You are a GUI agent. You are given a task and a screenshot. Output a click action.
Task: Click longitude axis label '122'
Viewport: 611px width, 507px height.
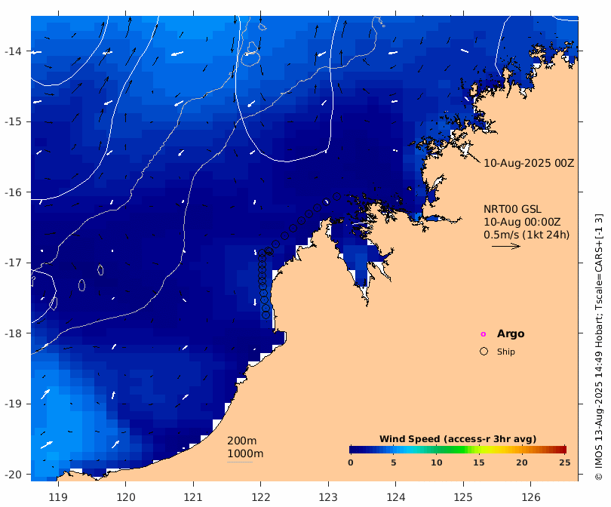(261, 497)
